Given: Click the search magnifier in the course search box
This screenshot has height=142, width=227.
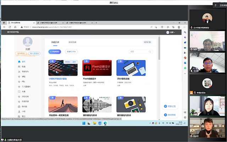Looking at the screenshot, I should 150,51.
